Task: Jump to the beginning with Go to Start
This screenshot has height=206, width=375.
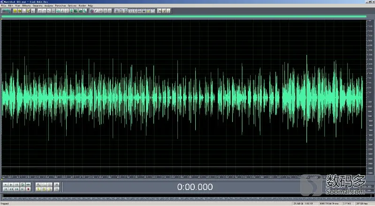Action: 6,189
